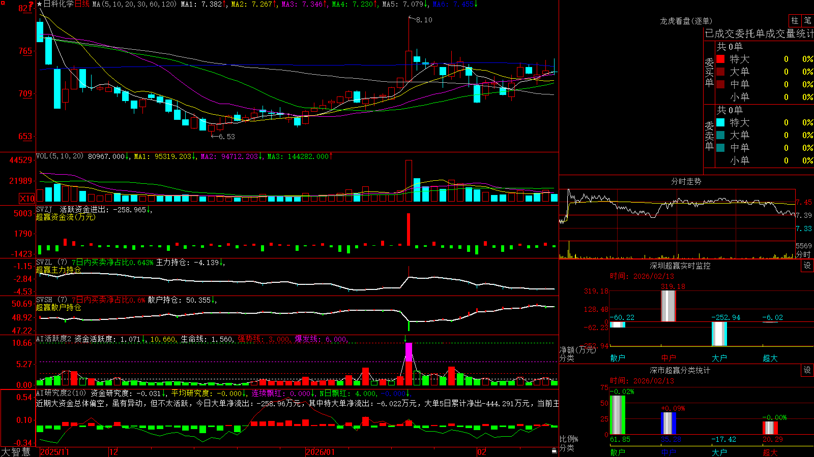Viewport: 814px width, 457px height.
Task: Click the star favorite icon beside 日科化学
Action: tap(40, 4)
